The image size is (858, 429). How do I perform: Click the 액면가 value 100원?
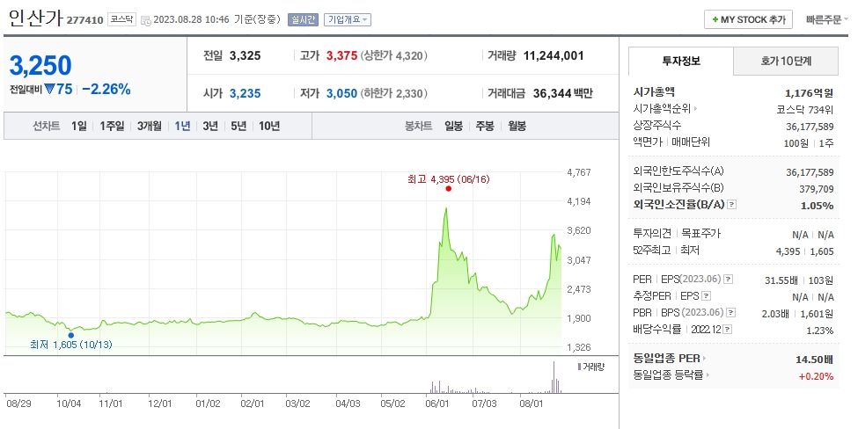pos(796,143)
